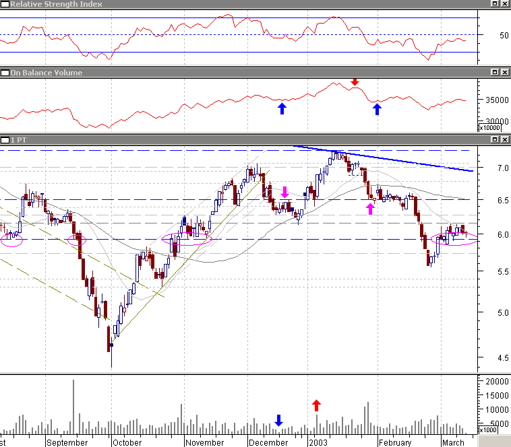Click the 4.5 price axis label
The width and height of the screenshot is (511, 447).
(503, 358)
